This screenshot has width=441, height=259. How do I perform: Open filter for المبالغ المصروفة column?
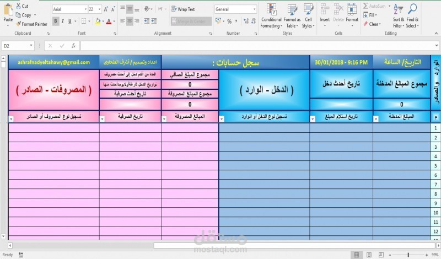click(x=164, y=119)
